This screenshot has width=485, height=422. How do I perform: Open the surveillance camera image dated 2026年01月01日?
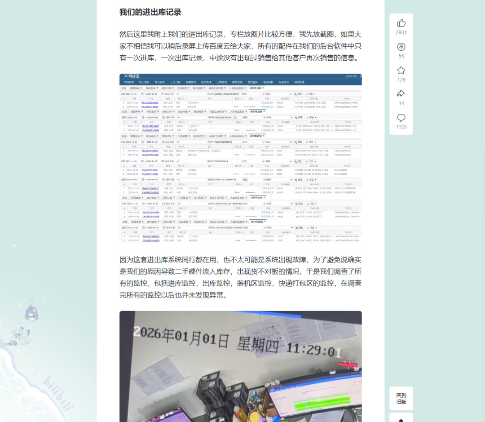click(x=241, y=367)
